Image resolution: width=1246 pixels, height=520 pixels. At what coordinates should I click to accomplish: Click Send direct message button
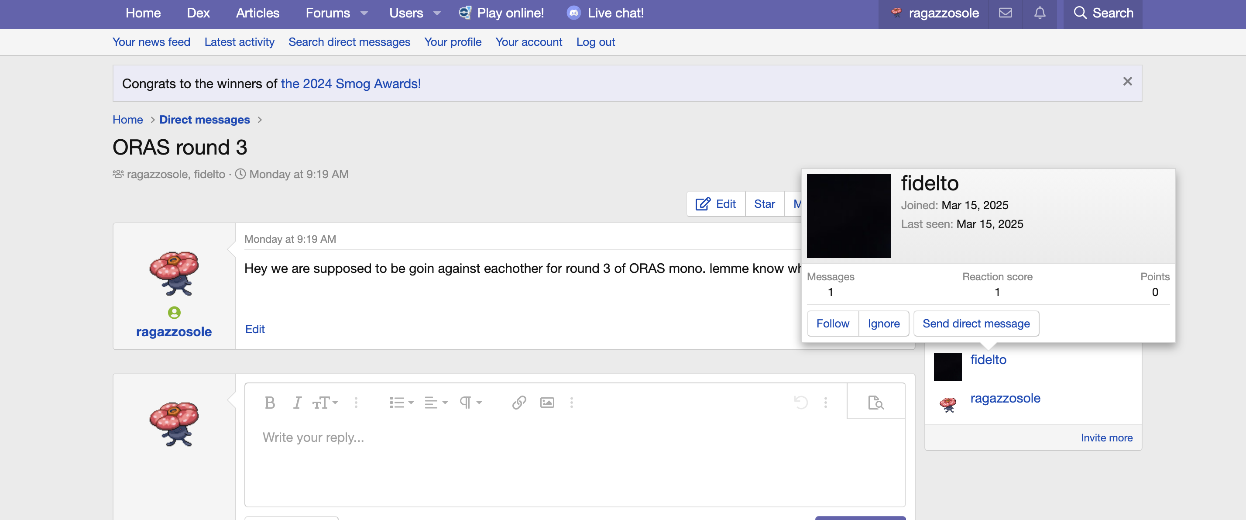[976, 324]
